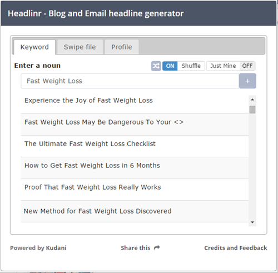
Task: Click the plus add-keyword button
Action: click(x=247, y=81)
